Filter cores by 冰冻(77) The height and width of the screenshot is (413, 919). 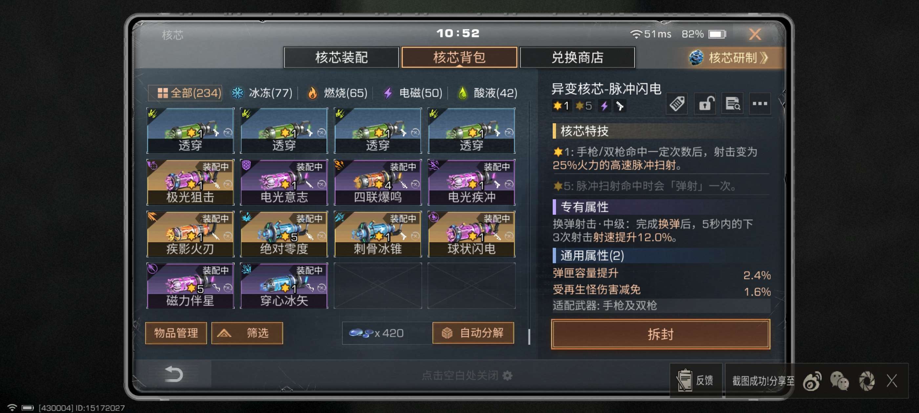(x=262, y=93)
